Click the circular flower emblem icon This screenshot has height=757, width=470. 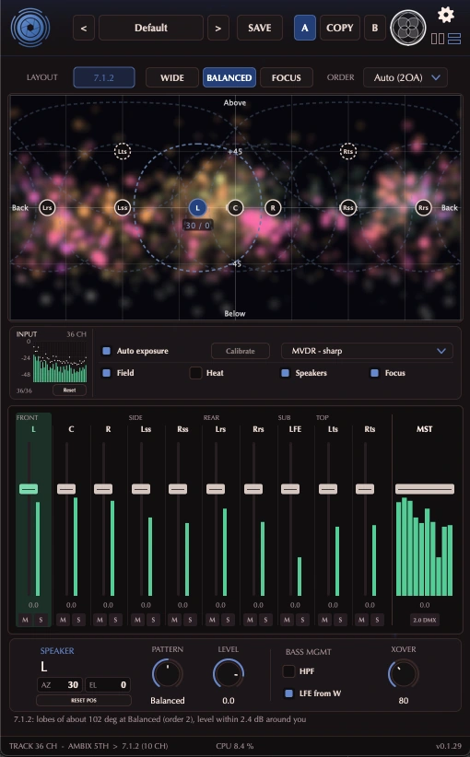coord(408,28)
